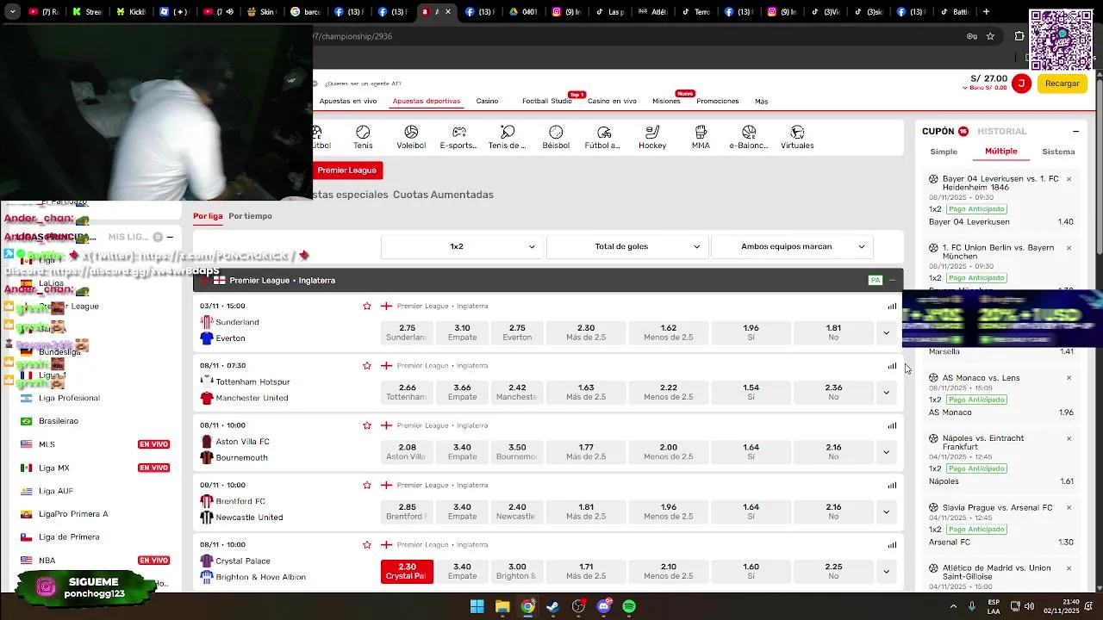This screenshot has height=620, width=1103.
Task: Bookmark this page with the browser star
Action: tap(990, 36)
